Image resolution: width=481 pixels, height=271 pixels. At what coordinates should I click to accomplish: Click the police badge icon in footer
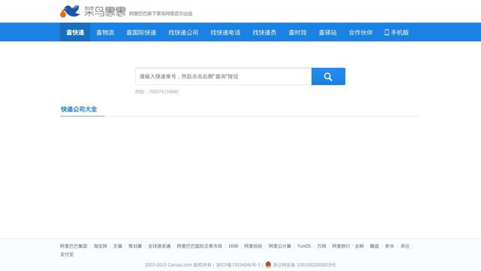(268, 264)
